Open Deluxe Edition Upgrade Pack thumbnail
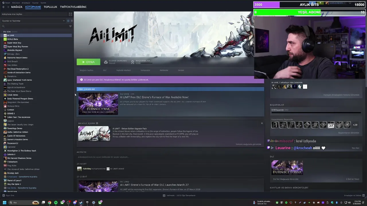Image resolution: width=367 pixels, height=206 pixels. pos(94,133)
